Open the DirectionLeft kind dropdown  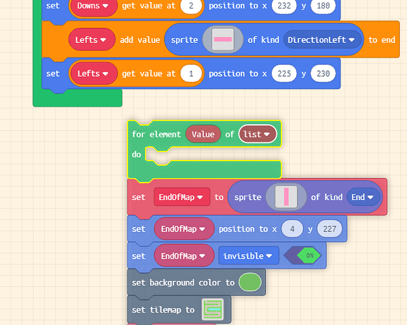coord(321,40)
